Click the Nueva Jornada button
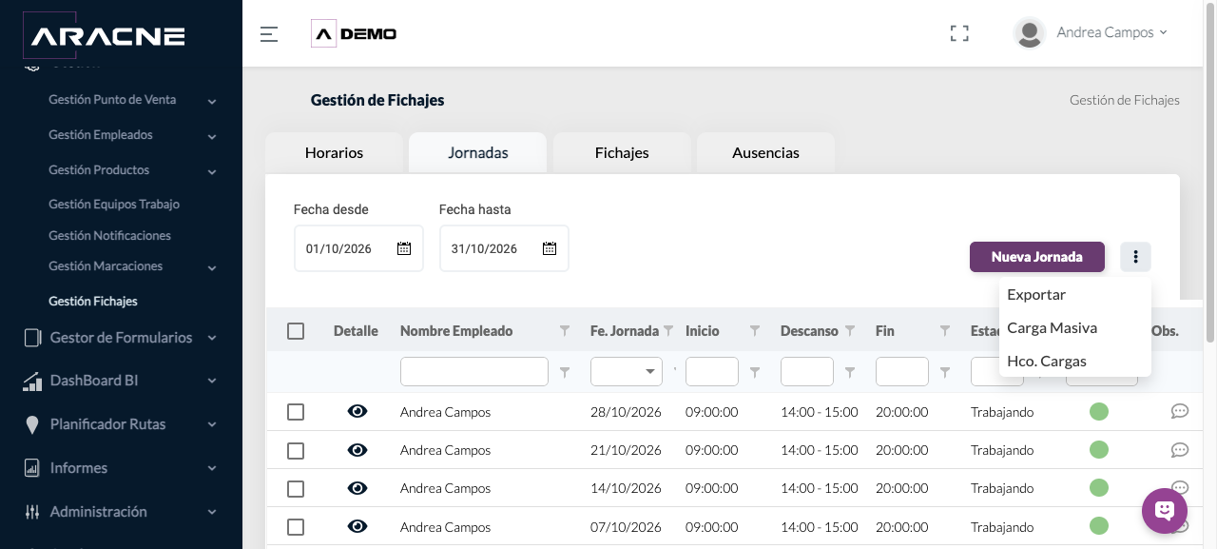Screen dimensions: 1217x549 (1037, 257)
